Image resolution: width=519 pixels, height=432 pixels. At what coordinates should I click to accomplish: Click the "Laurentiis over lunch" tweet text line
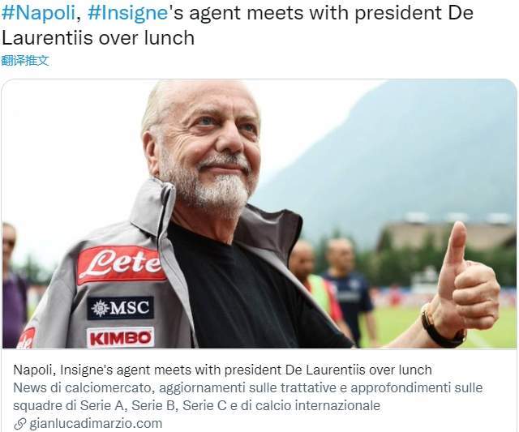98,38
